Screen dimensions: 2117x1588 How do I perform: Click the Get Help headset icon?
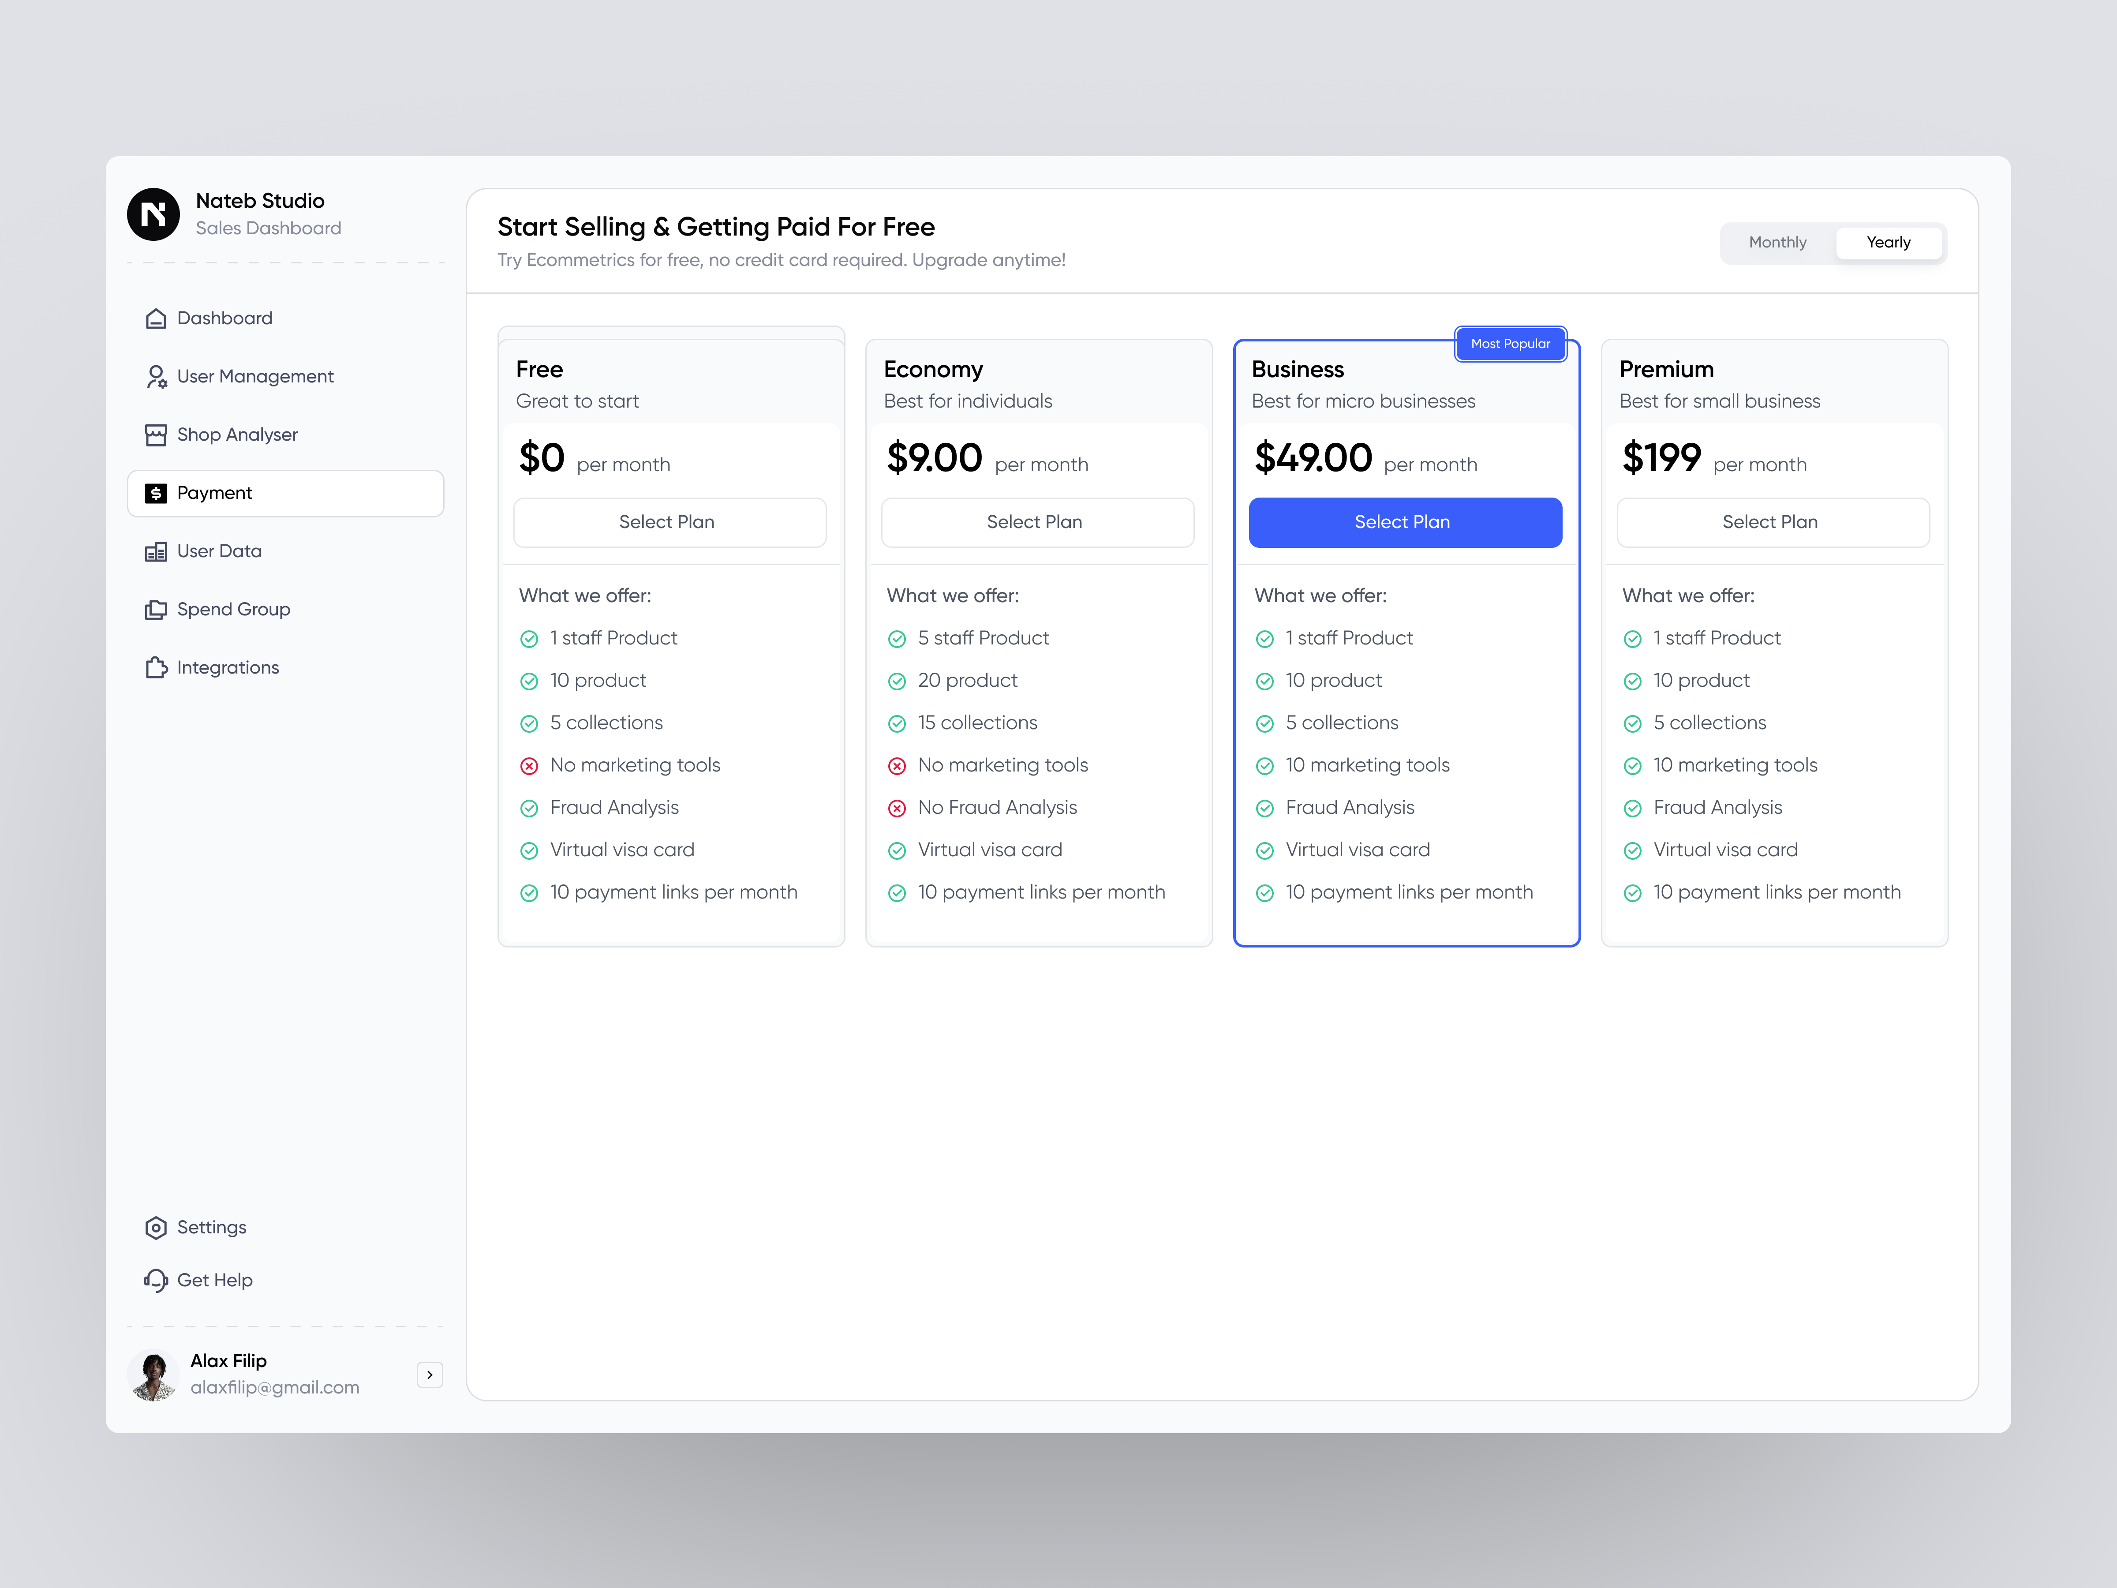point(156,1281)
